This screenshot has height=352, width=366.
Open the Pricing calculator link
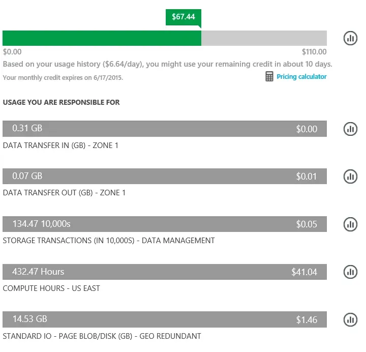[x=301, y=77]
